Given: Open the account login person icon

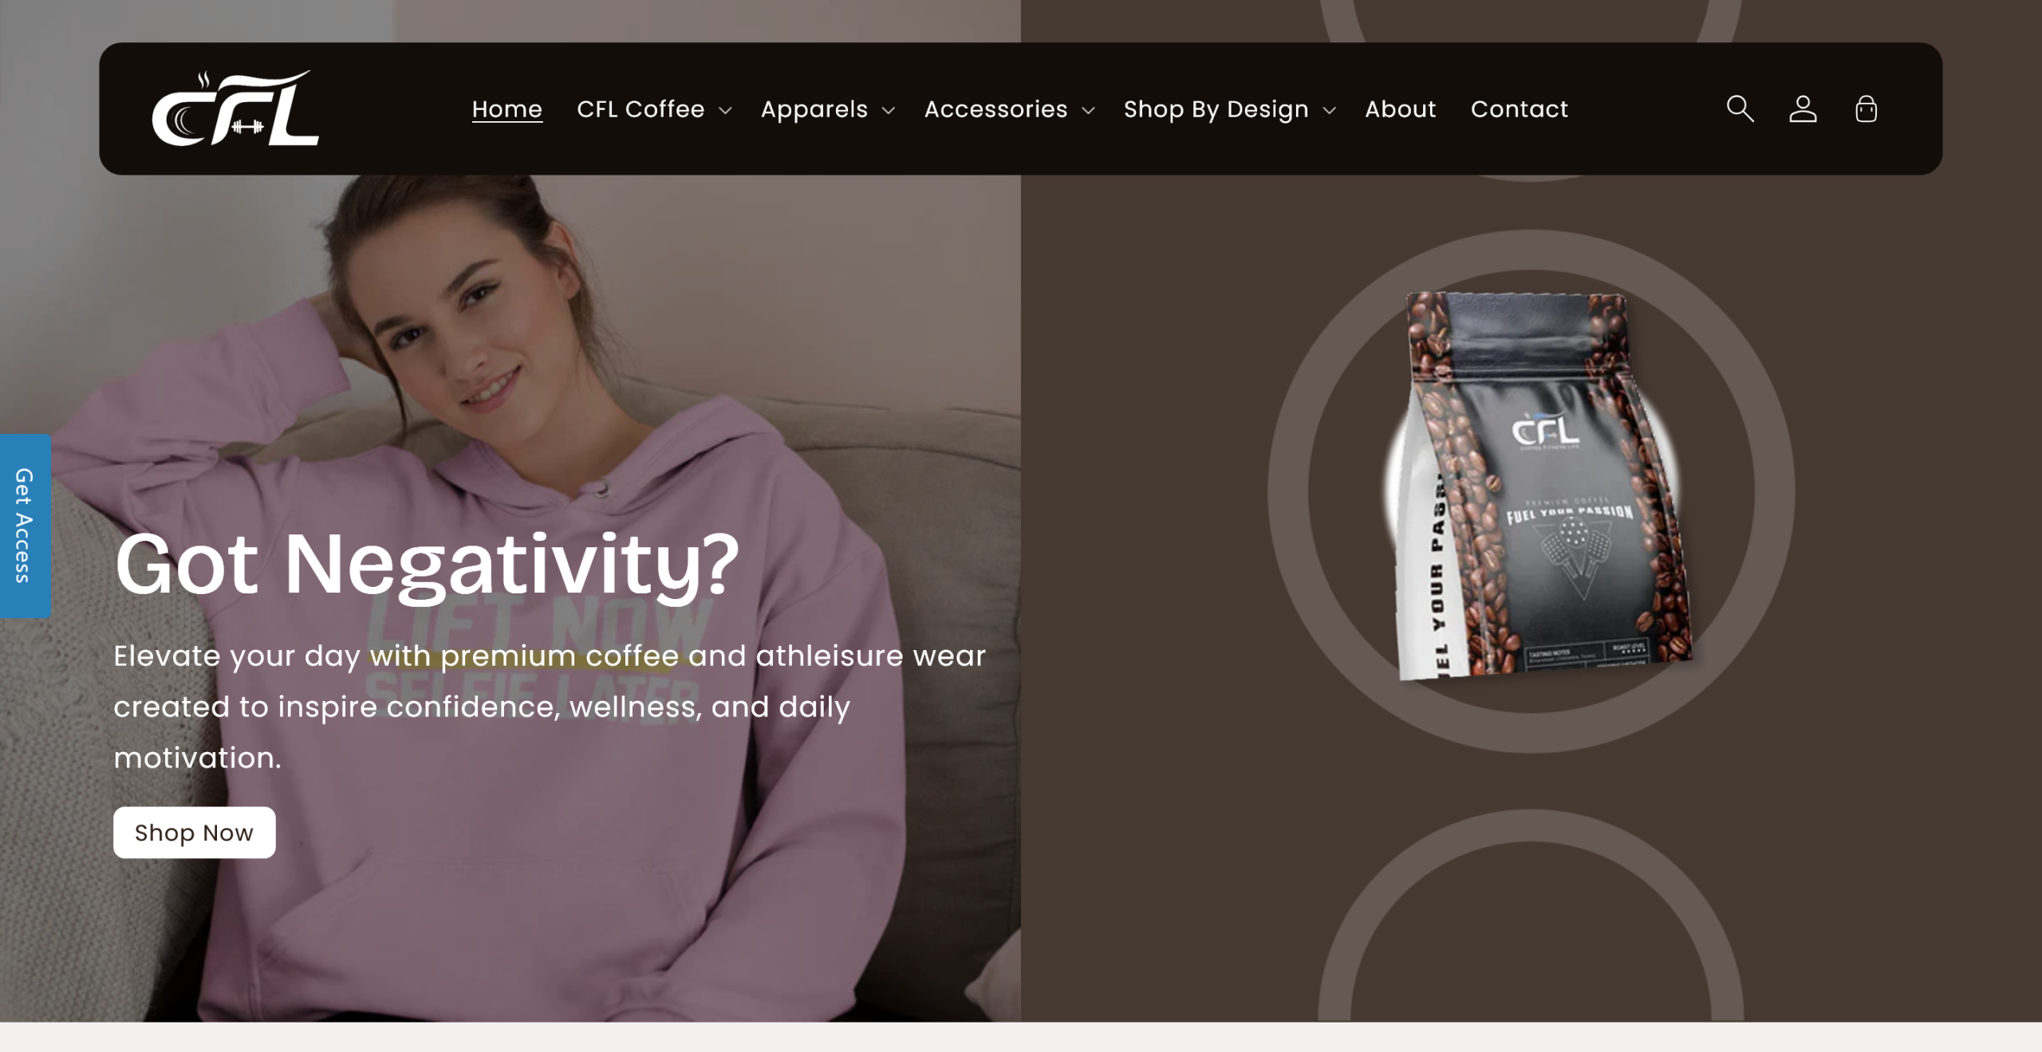Looking at the screenshot, I should pos(1803,108).
